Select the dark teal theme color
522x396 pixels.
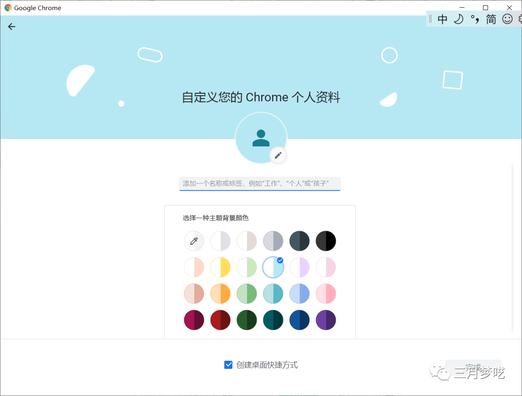pos(273,320)
